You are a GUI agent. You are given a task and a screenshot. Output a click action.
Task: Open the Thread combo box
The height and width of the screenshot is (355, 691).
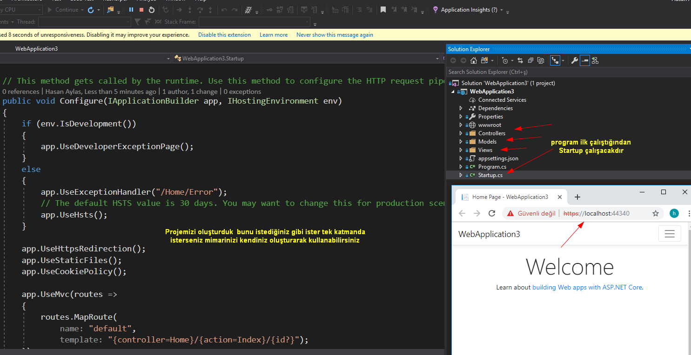[x=84, y=22]
